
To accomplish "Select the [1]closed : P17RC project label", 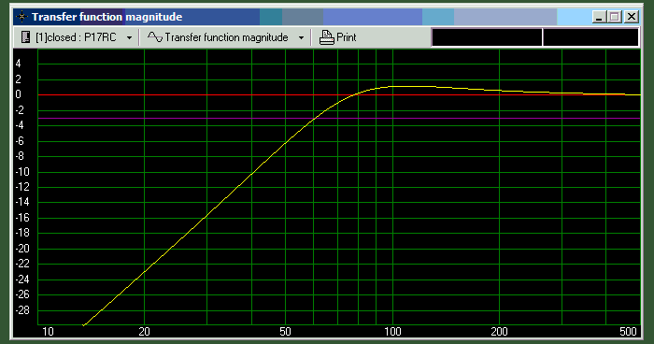I will [x=76, y=37].
